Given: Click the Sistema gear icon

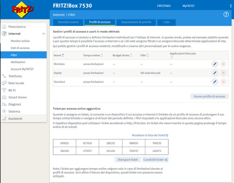Looking at the screenshot, I should point(4,111).
